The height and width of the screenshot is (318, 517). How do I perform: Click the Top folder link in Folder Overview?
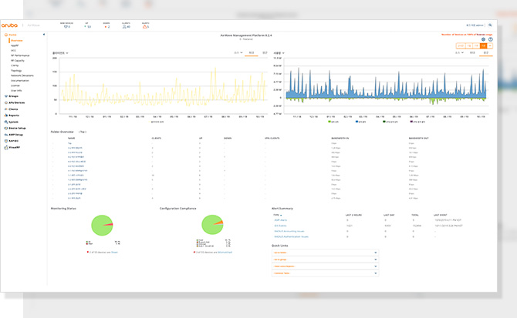pos(69,143)
